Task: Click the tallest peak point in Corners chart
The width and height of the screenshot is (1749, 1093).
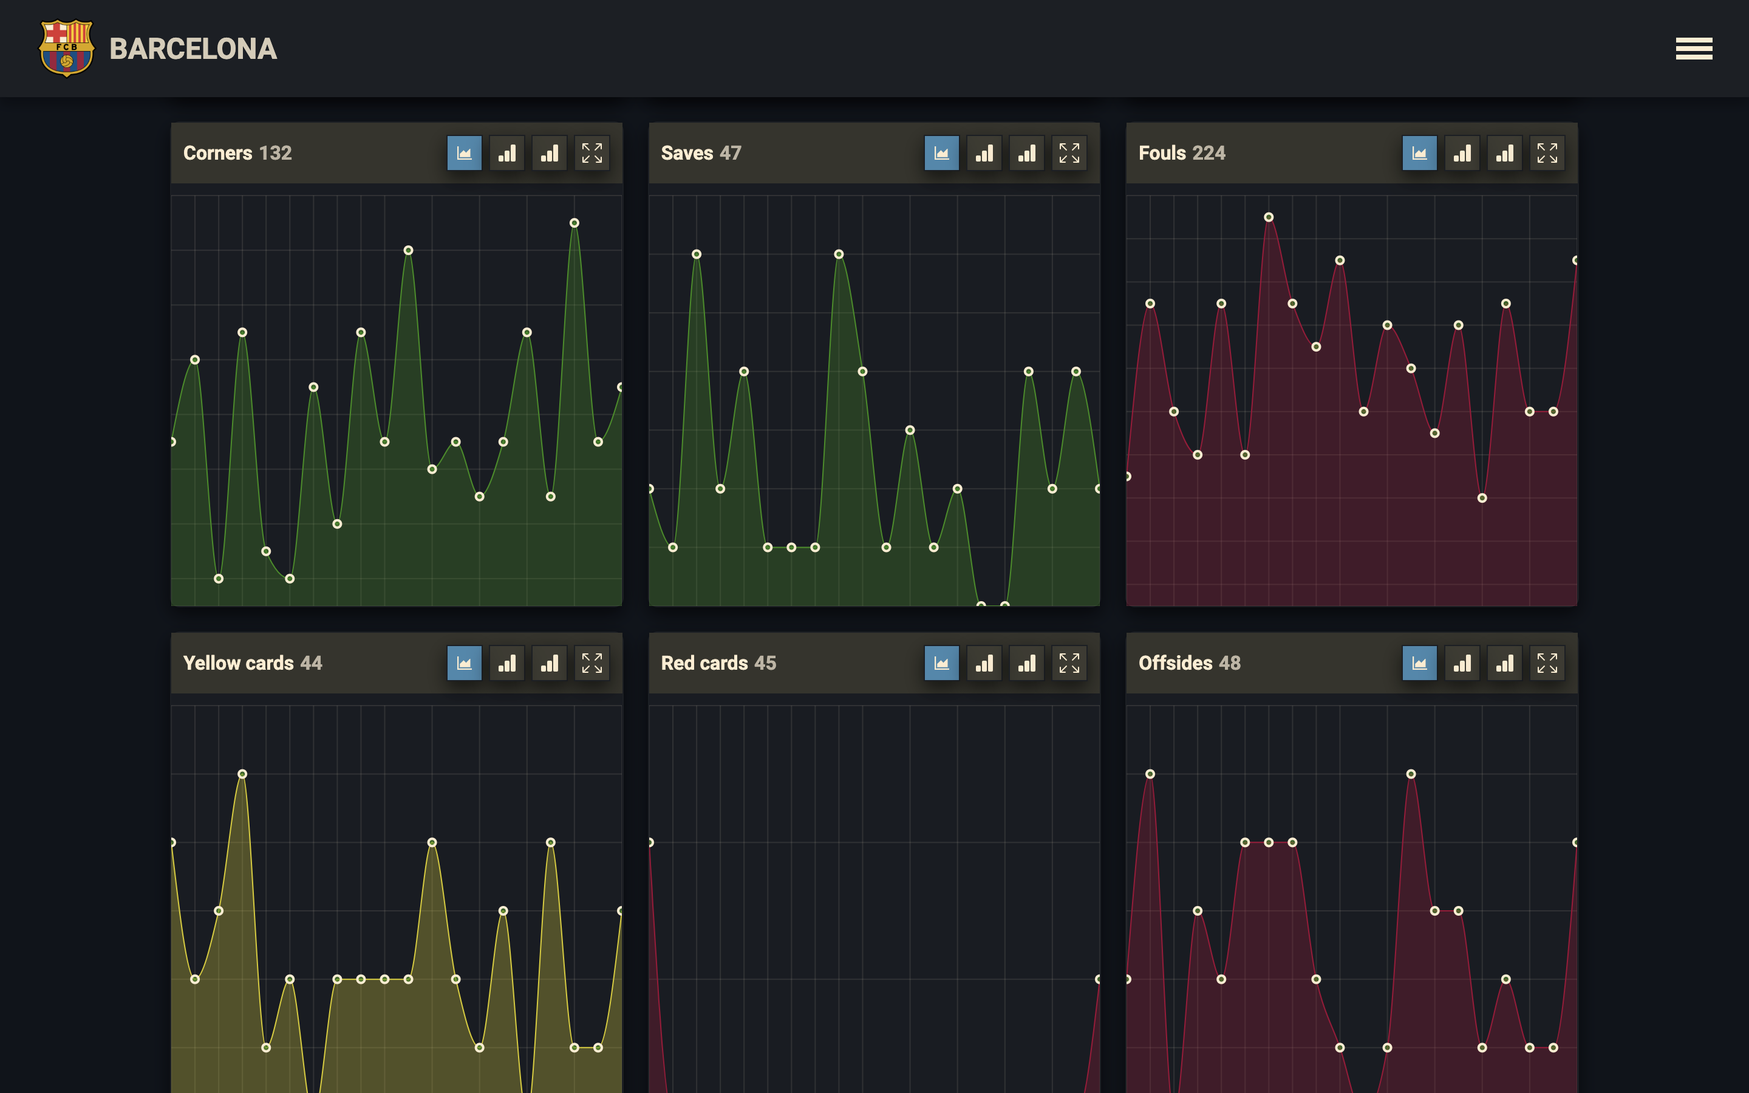Action: click(x=574, y=223)
